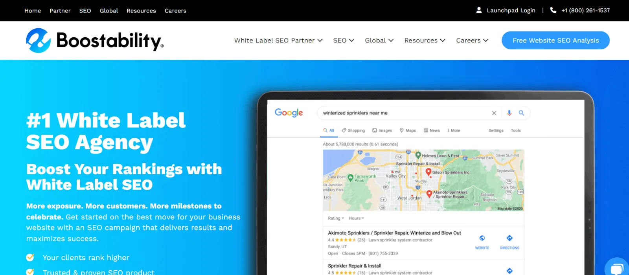Open the Sprinkler Repair & Install listing
629x275 pixels.
tap(355, 266)
